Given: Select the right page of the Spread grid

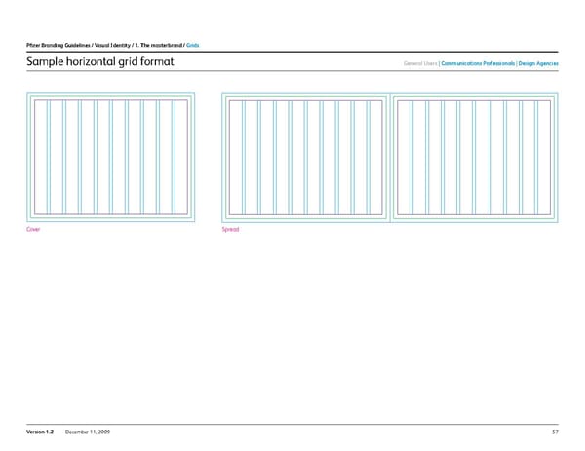Looking at the screenshot, I should click(474, 157).
